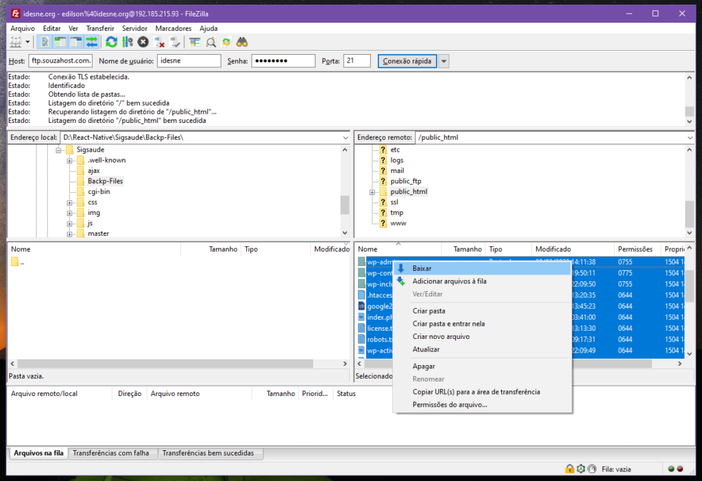The image size is (702, 481).
Task: Search files with the binoculars icon
Action: coord(242,42)
